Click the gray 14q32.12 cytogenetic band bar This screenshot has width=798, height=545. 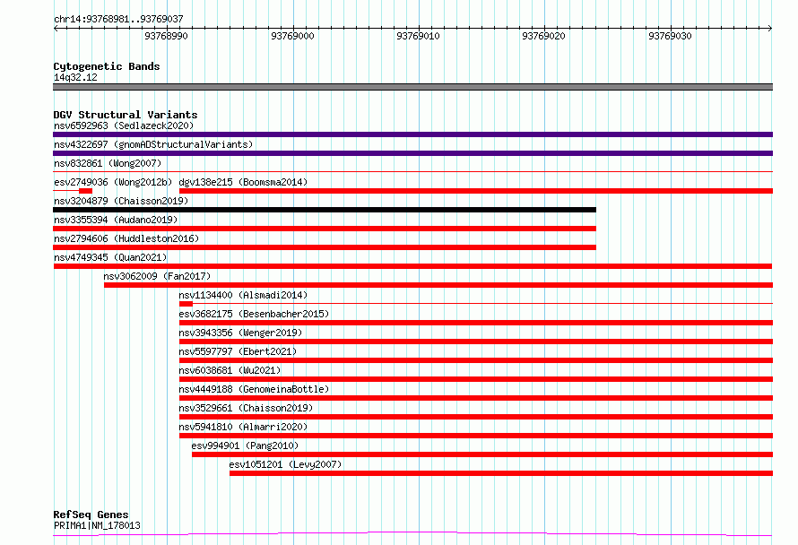412,87
